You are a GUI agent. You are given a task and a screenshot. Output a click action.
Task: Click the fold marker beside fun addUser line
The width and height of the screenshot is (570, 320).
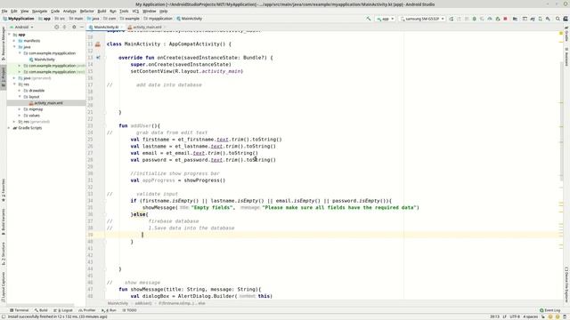[104, 126]
